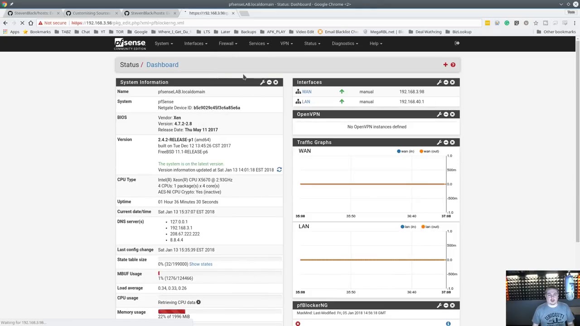Open Other bookmarks folder
The height and width of the screenshot is (326, 580).
556,32
